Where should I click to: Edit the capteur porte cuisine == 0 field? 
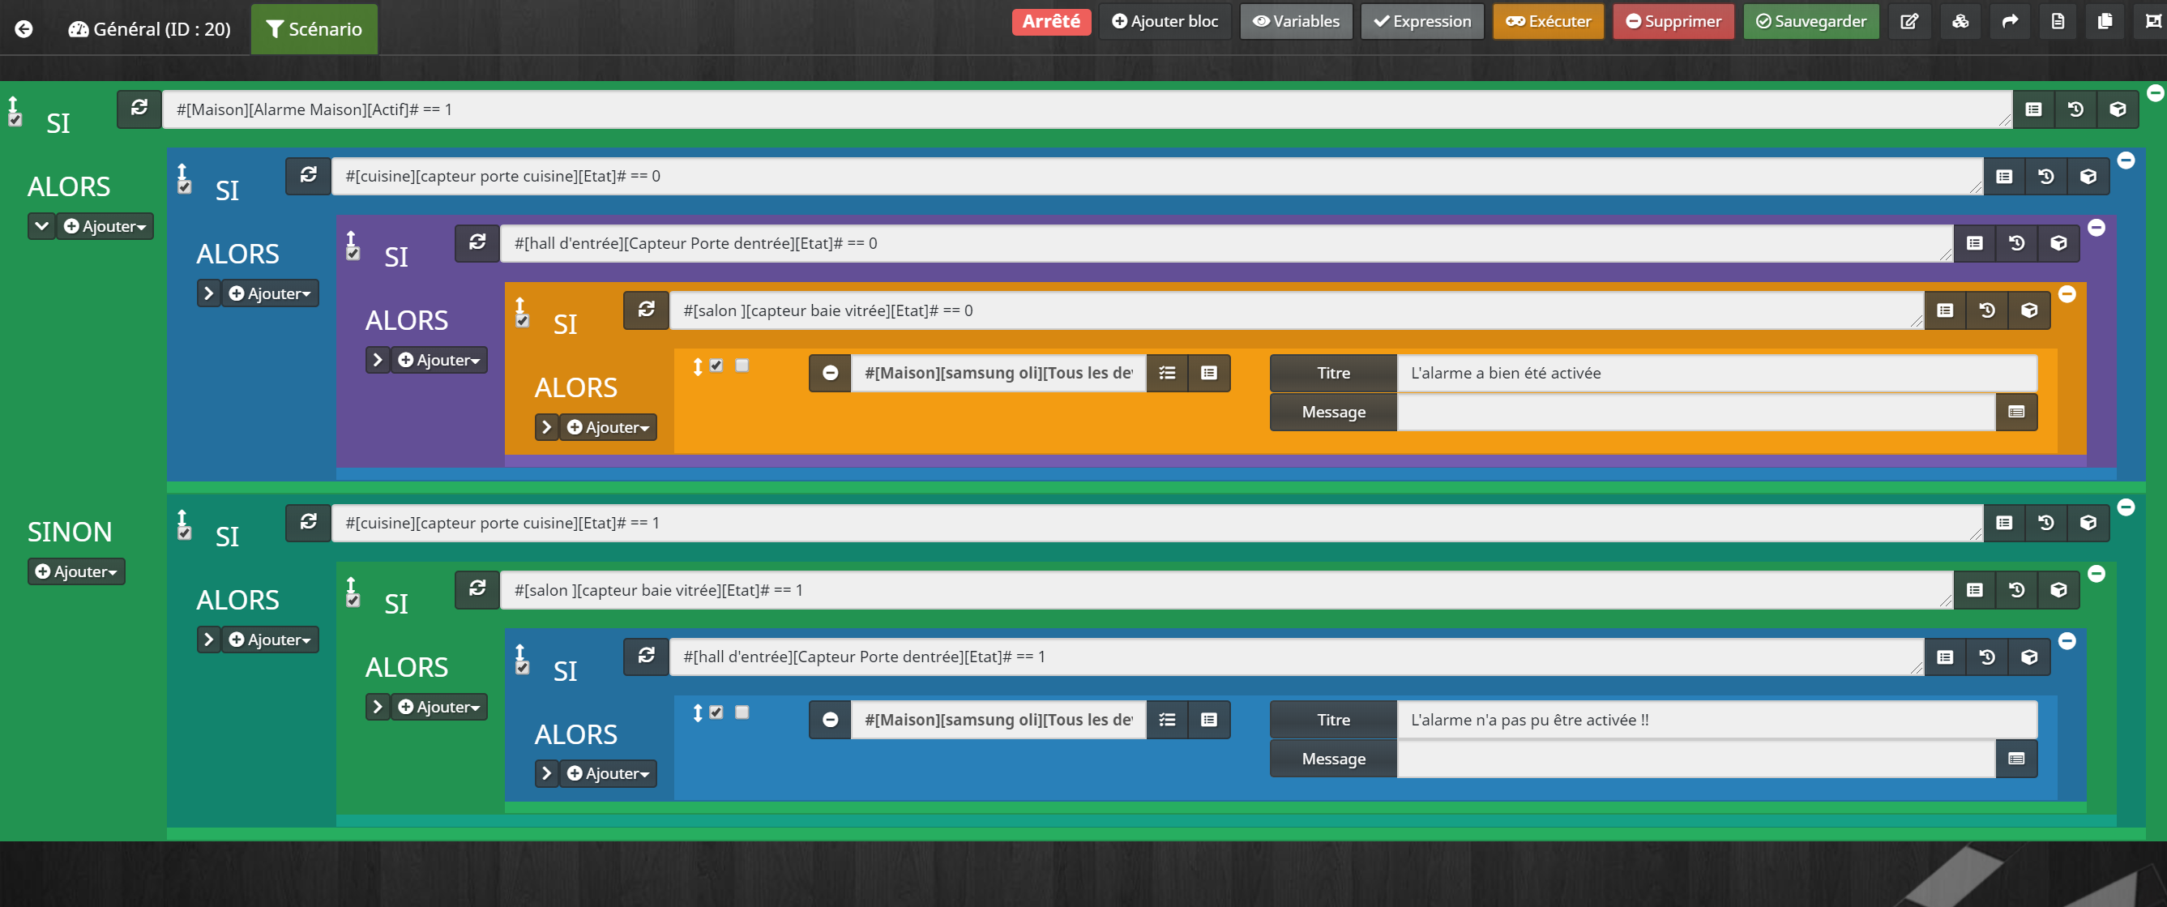coord(1156,176)
